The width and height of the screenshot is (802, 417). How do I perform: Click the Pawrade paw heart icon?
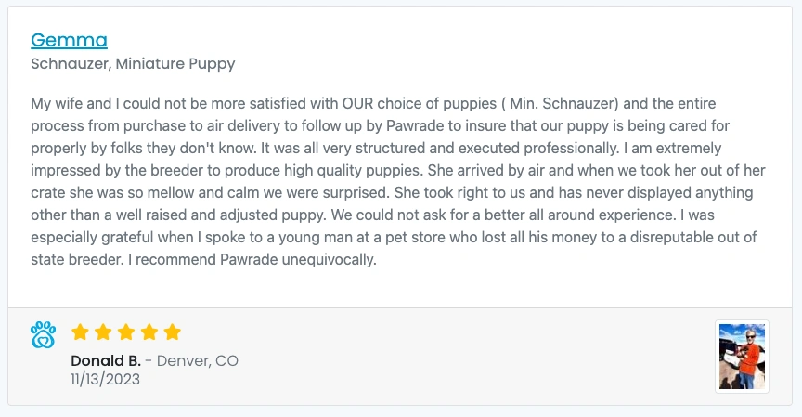(x=43, y=334)
